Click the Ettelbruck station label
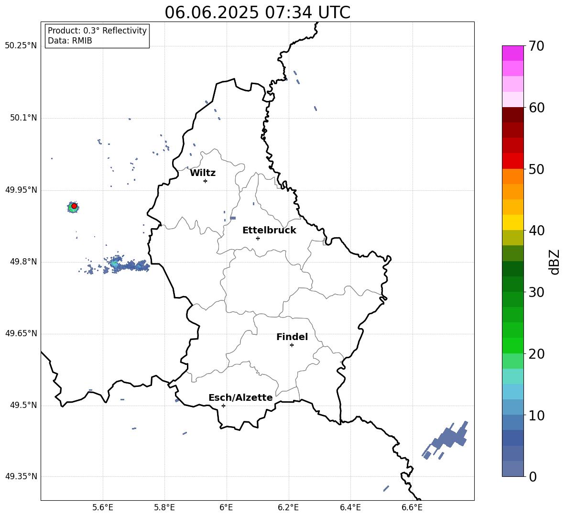The width and height of the screenshot is (566, 517). pyautogui.click(x=269, y=231)
